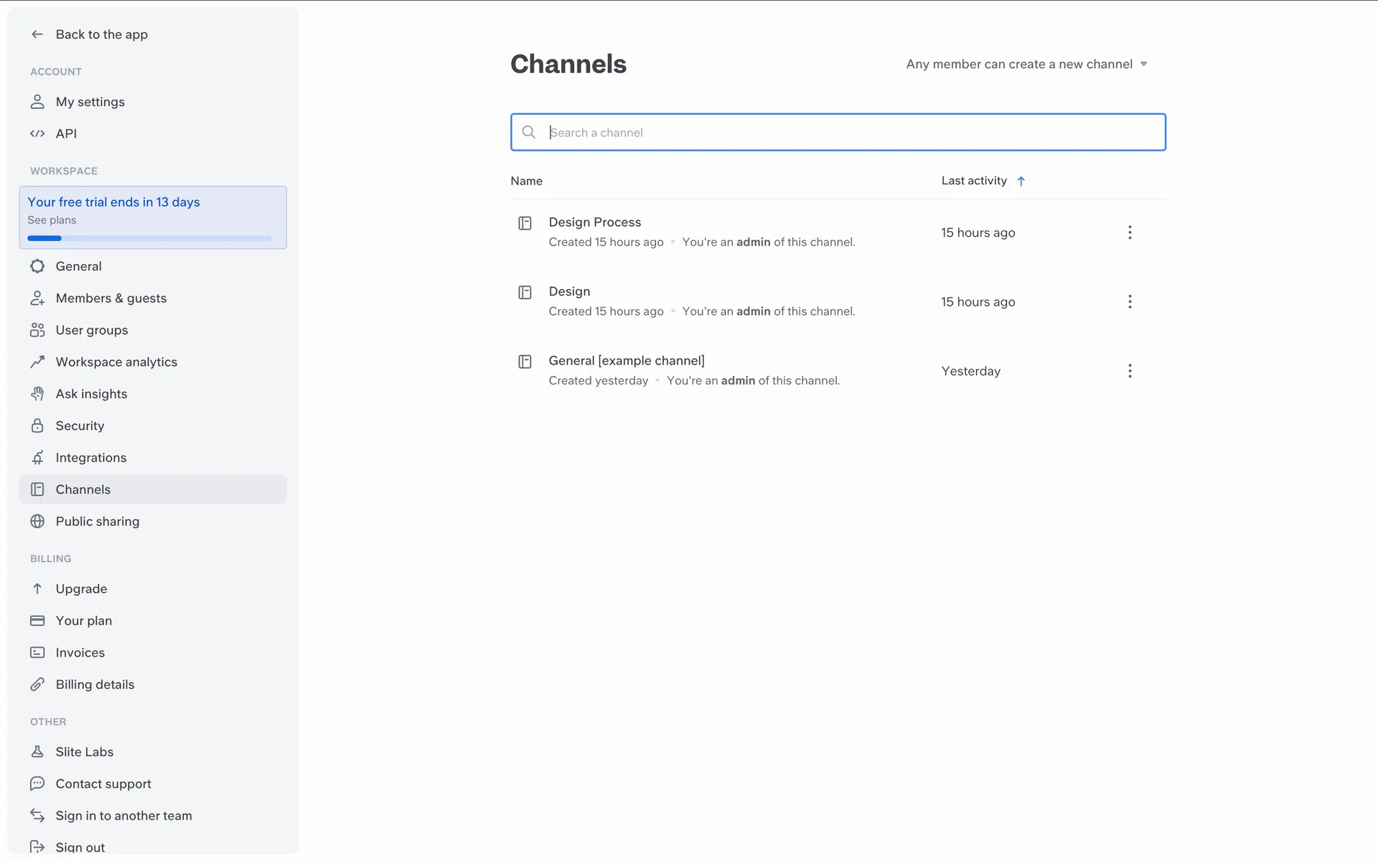Click Sign in to another team
Viewport: 1378px width, 861px height.
click(123, 816)
